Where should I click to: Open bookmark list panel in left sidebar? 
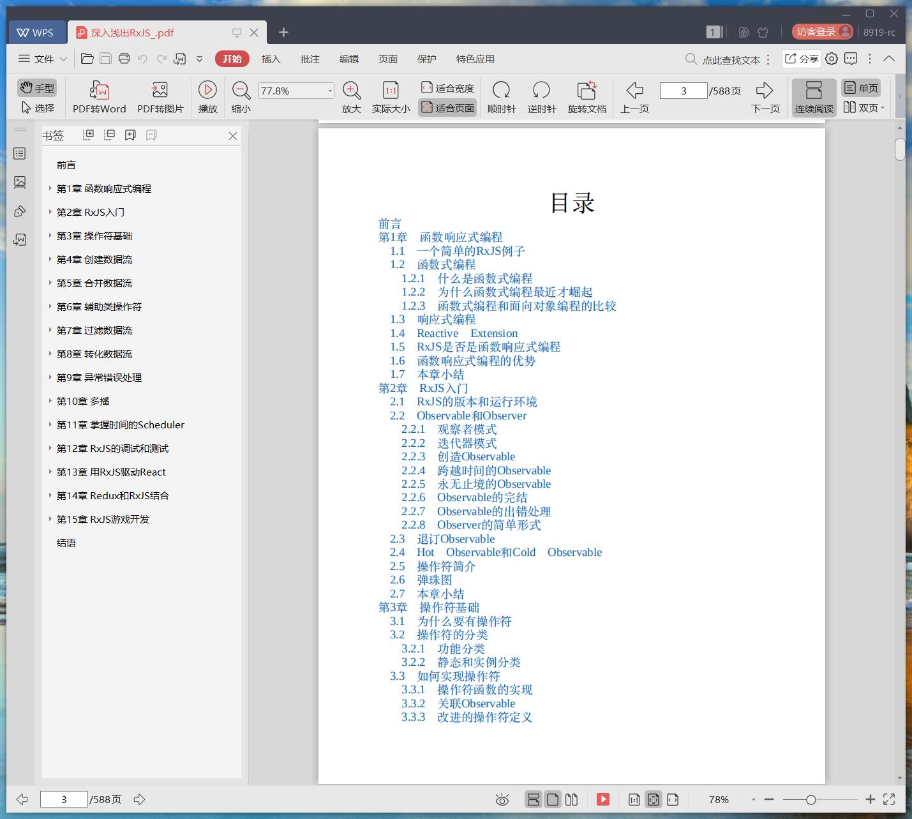(20, 154)
